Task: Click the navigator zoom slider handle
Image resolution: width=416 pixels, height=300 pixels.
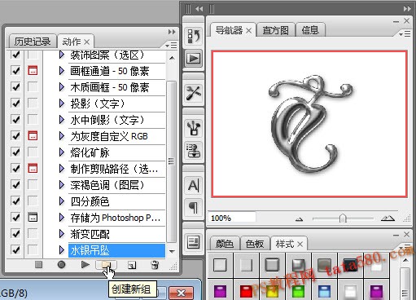Action: coord(343,218)
